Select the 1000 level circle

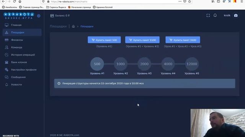tap(121, 64)
